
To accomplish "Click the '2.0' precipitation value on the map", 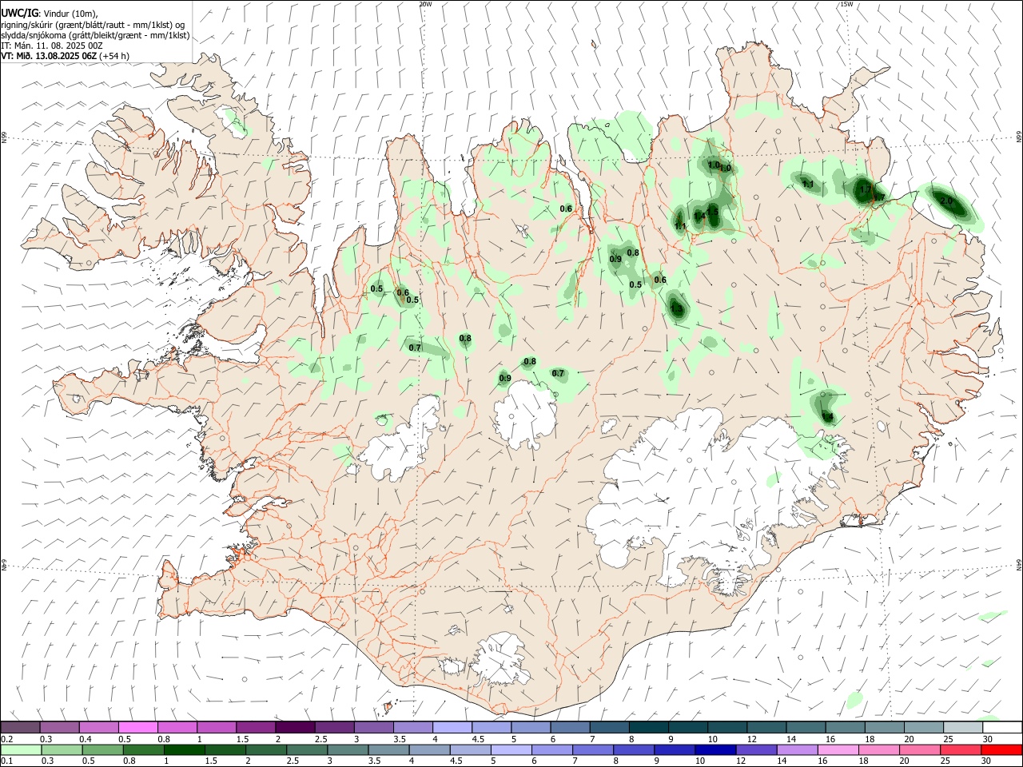I will [946, 201].
